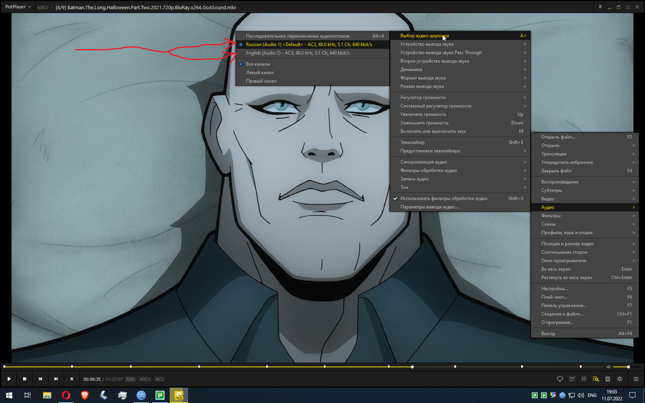Launch Brave browser from taskbar
The image size is (645, 403).
coord(85,395)
